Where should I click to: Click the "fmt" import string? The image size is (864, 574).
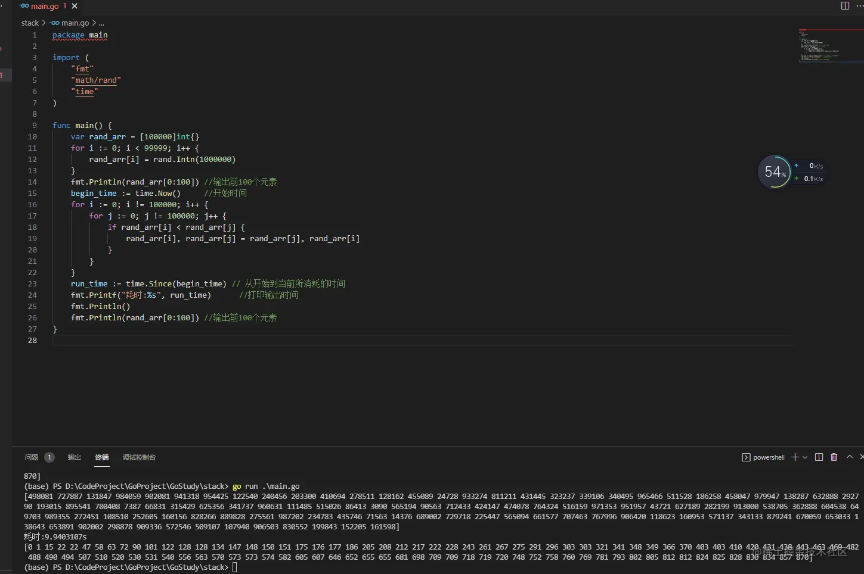[82, 69]
